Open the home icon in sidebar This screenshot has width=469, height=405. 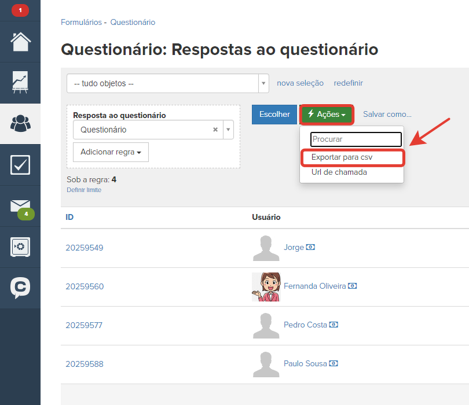20,42
